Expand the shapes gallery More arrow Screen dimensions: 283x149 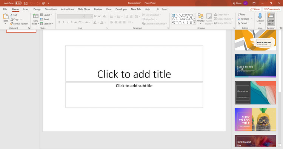coord(194,23)
